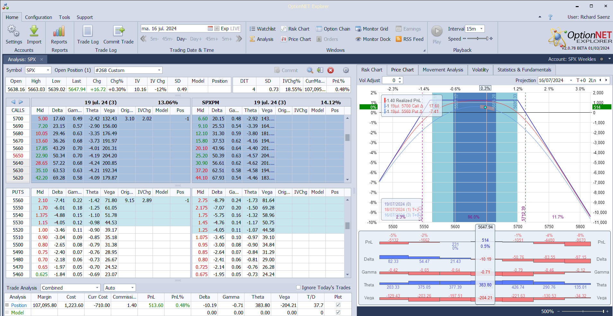Start playback with the Play button
Image resolution: width=613 pixels, height=316 pixels.
pyautogui.click(x=437, y=34)
